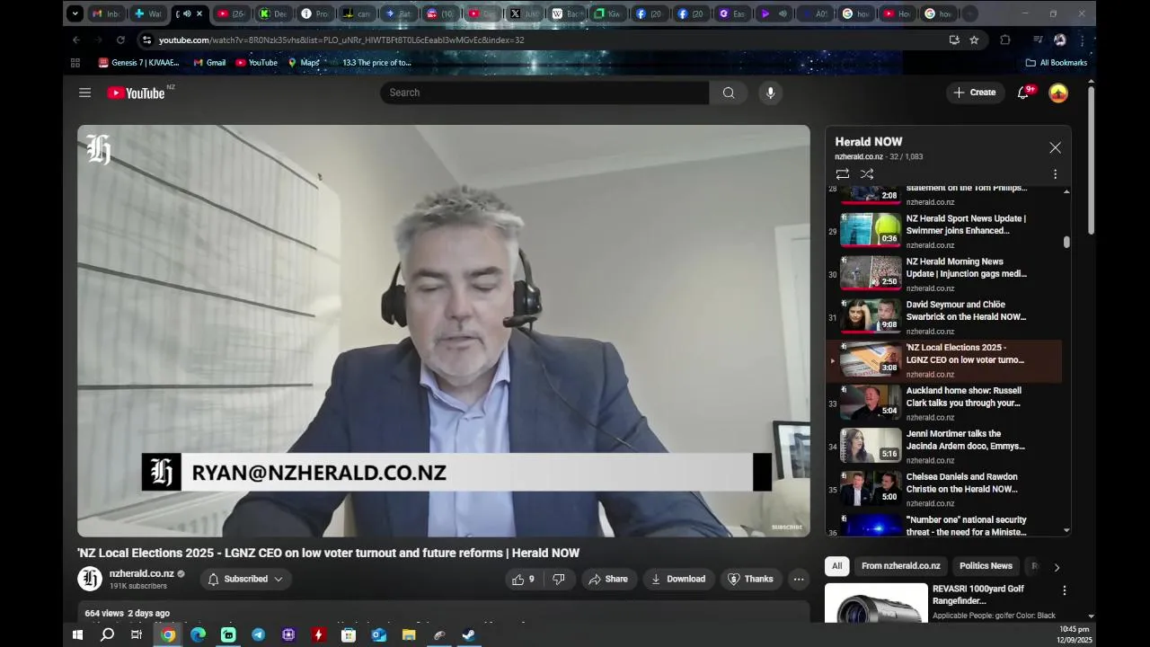
Task: Send Thanks to the creator
Action: click(750, 579)
